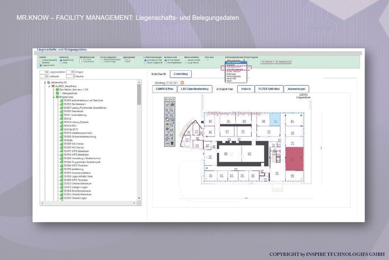The height and width of the screenshot is (260, 389).
Task: Click the blue info icon in CAD toolbar
Action: [x=167, y=129]
